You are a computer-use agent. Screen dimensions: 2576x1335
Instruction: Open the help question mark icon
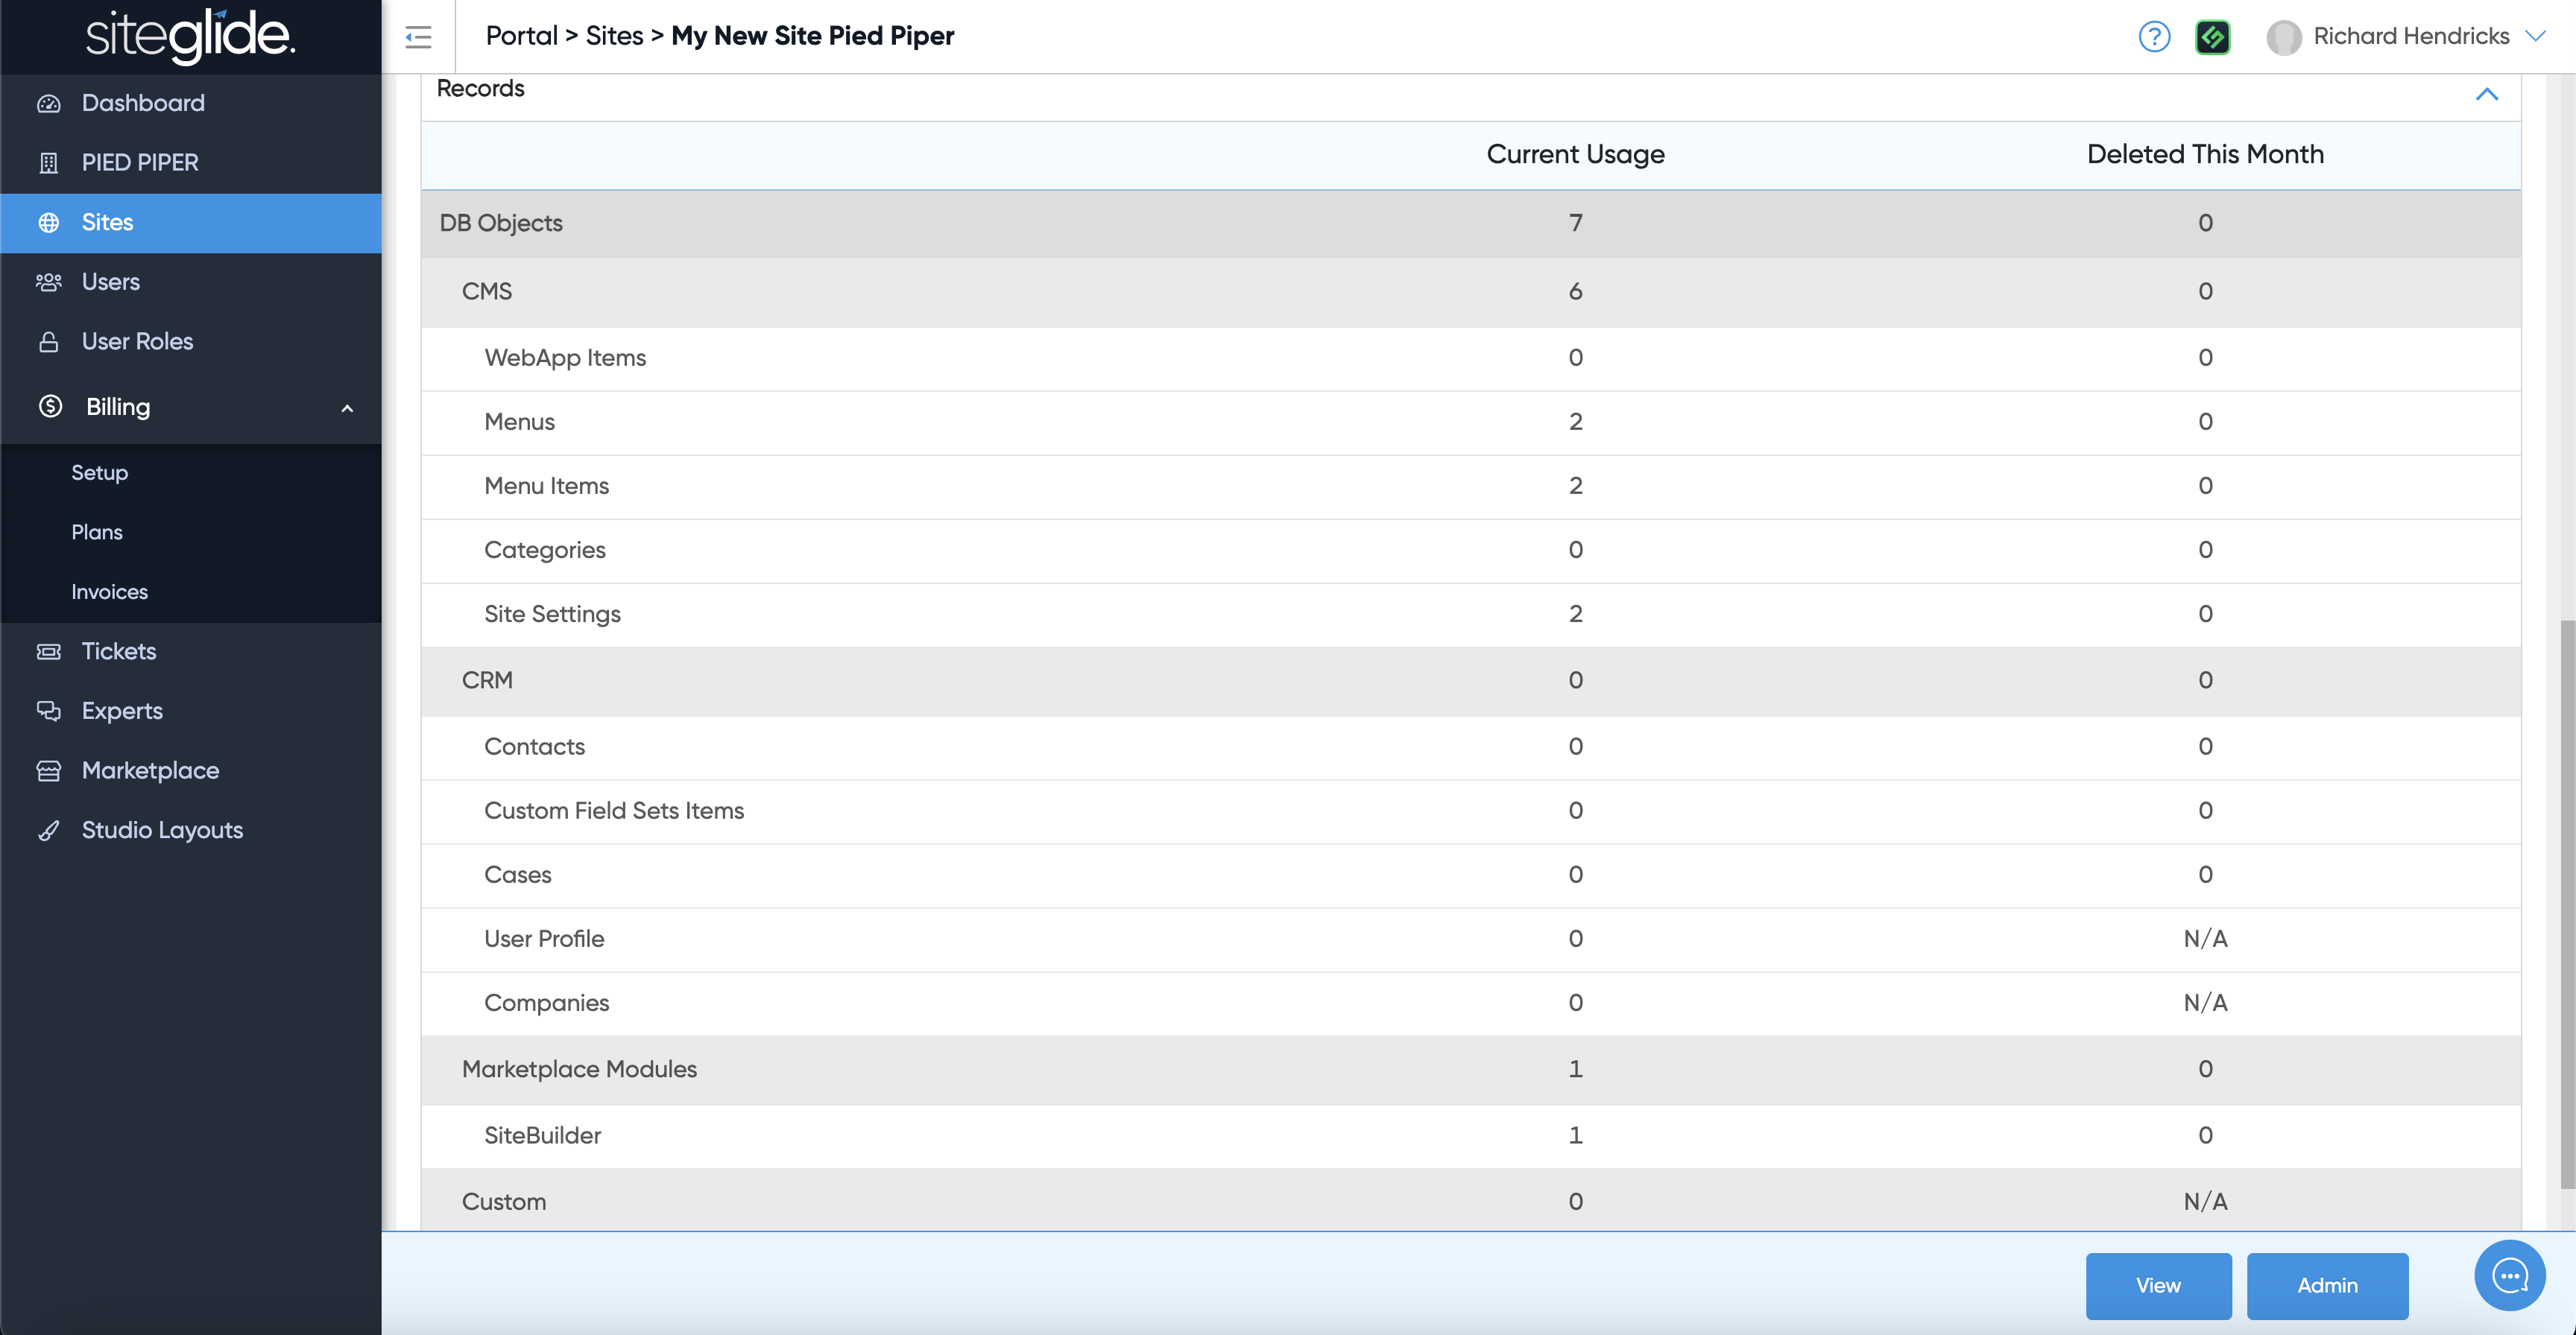(2153, 37)
